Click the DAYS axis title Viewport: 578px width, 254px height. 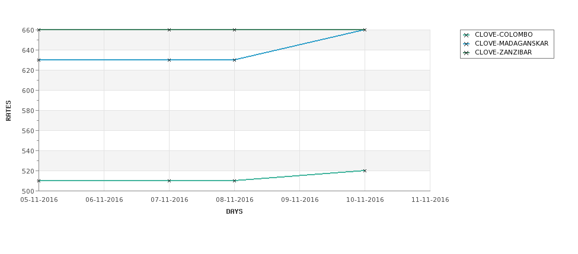tap(234, 212)
